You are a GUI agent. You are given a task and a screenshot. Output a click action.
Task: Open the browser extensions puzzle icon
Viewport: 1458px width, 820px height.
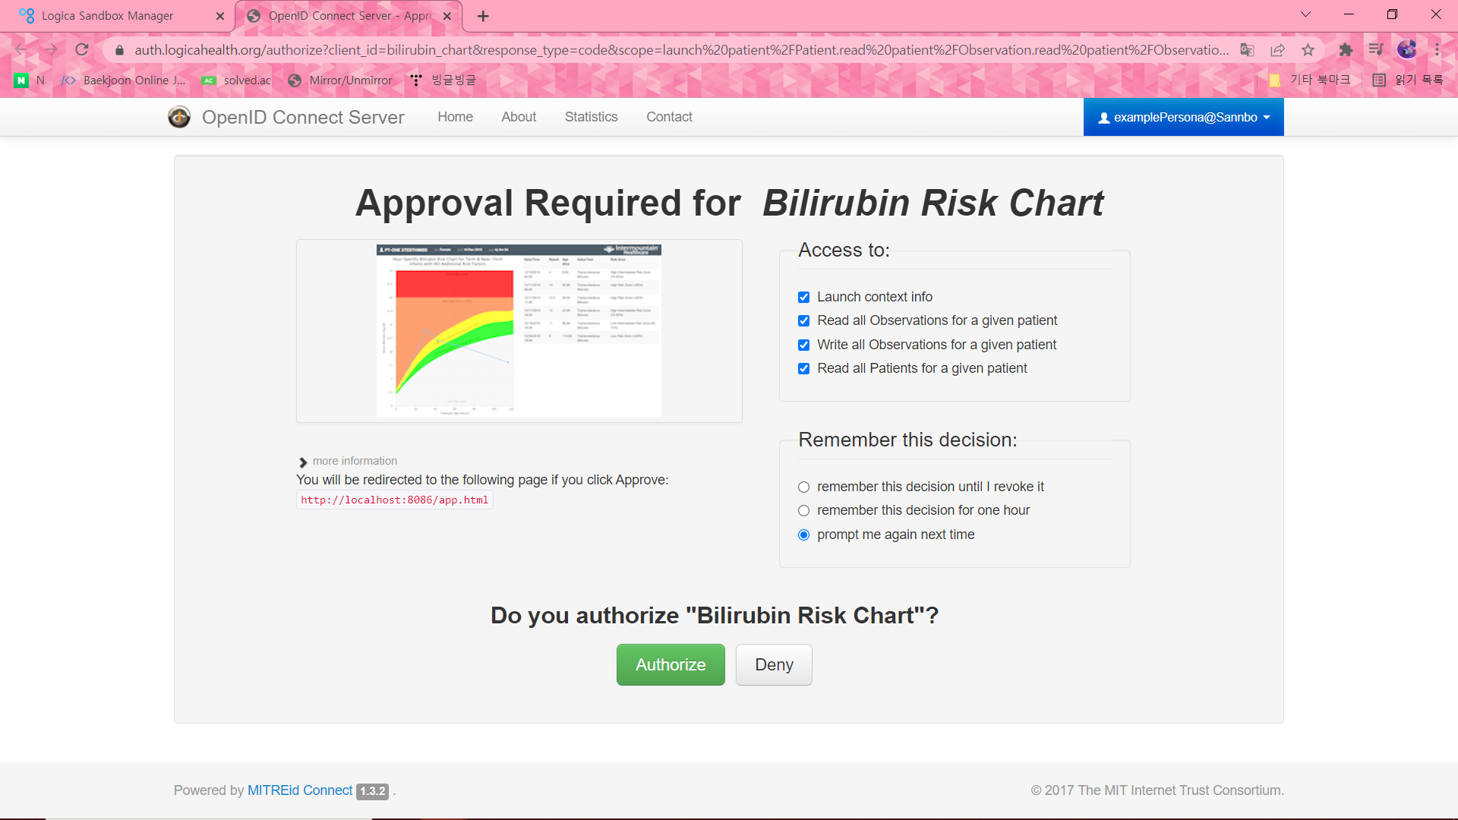pos(1346,50)
